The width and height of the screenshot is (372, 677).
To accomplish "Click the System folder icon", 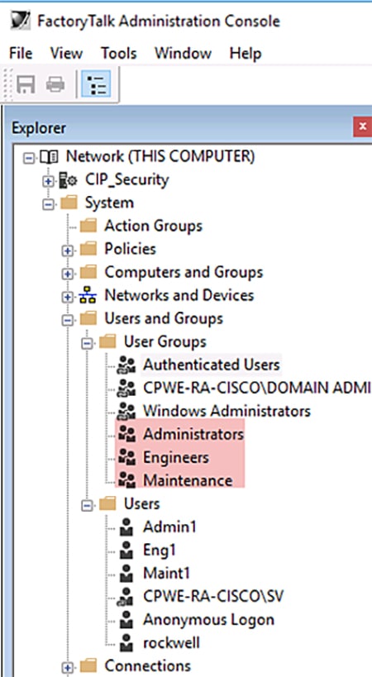I will tap(69, 202).
